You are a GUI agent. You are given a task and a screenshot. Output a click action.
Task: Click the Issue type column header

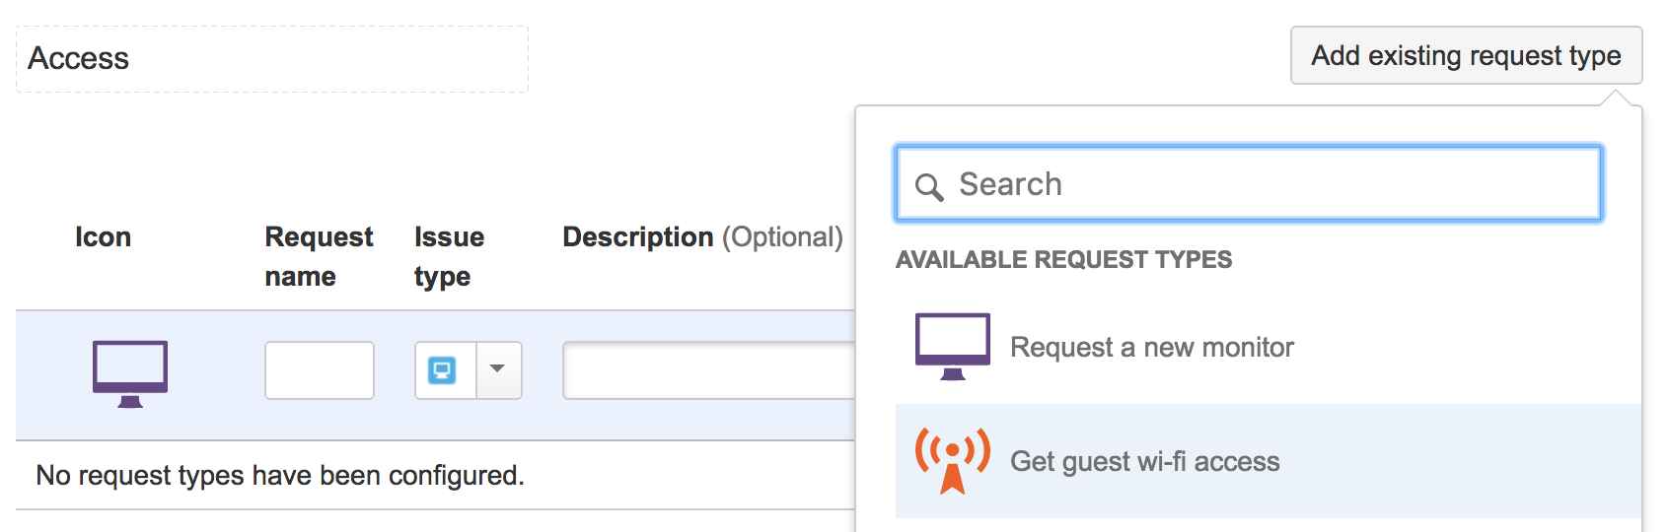pos(449,256)
